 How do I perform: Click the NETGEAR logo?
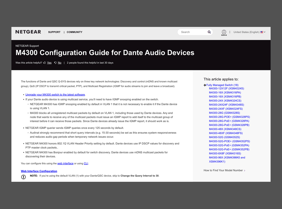28,32
